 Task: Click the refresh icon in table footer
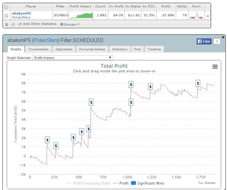pyautogui.click(x=13, y=24)
